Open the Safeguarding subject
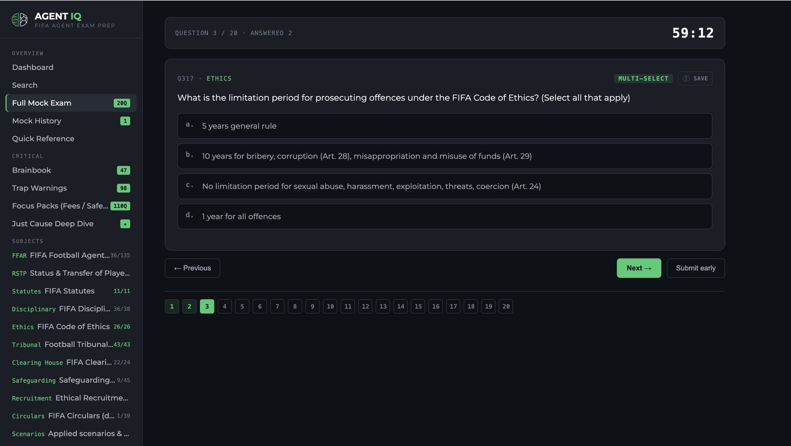Screen dimensions: 791x446 click(x=71, y=380)
